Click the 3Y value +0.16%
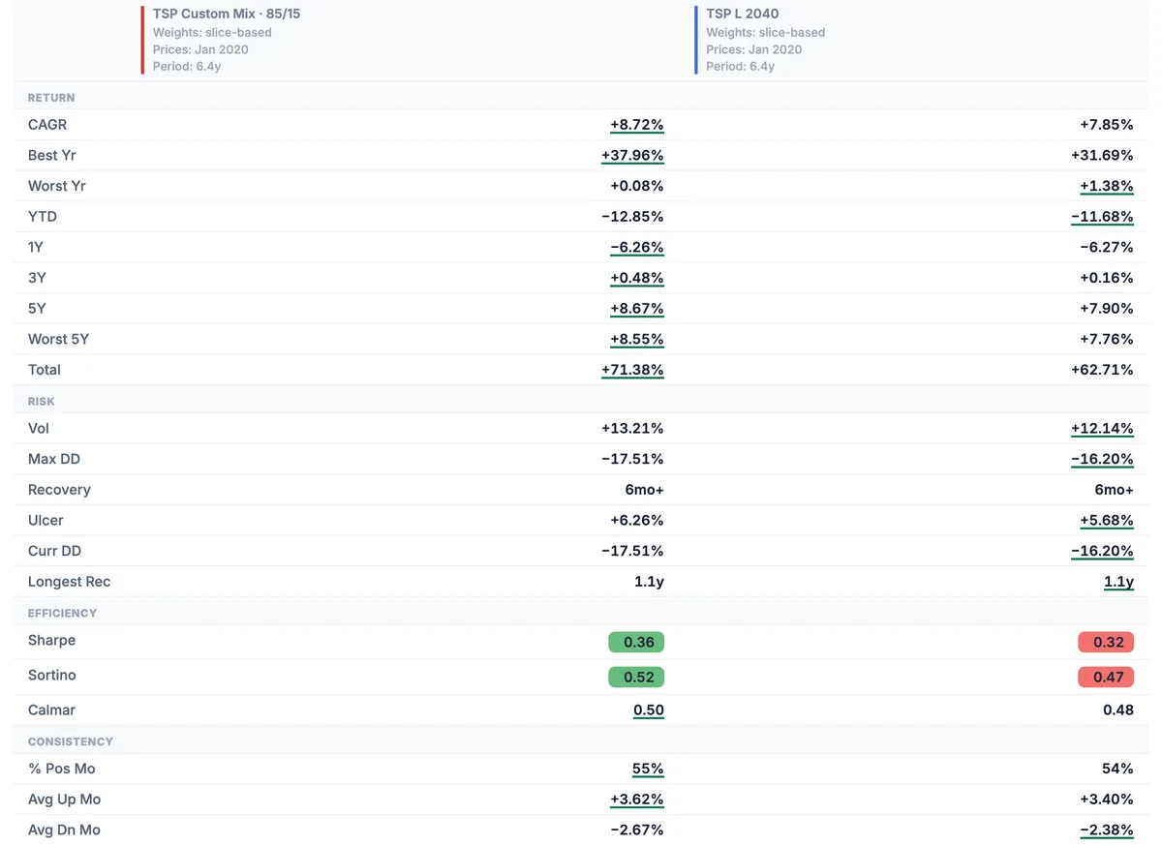The height and width of the screenshot is (845, 1162). coord(1107,278)
